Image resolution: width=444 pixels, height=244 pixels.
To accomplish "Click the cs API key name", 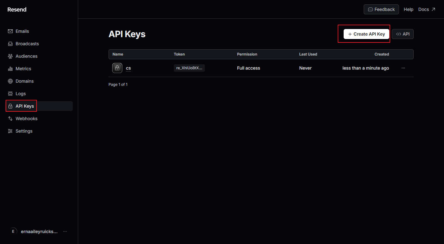I will click(x=128, y=68).
